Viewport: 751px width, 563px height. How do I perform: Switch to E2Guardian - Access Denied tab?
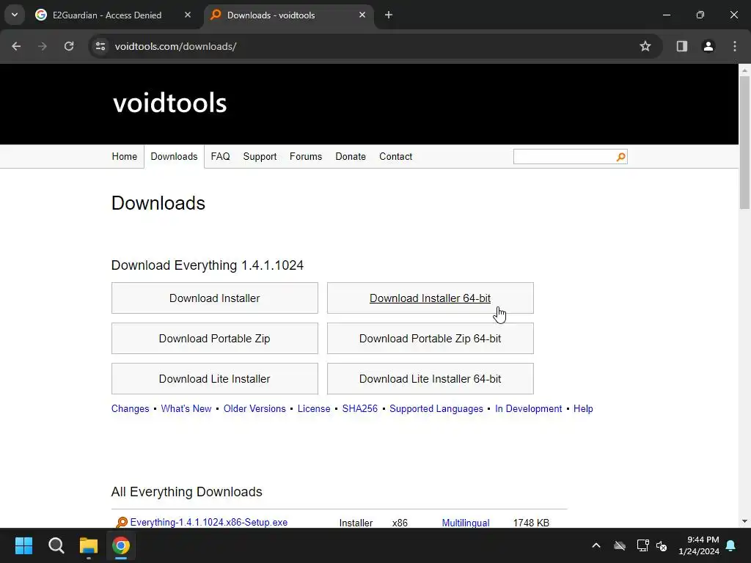107,15
